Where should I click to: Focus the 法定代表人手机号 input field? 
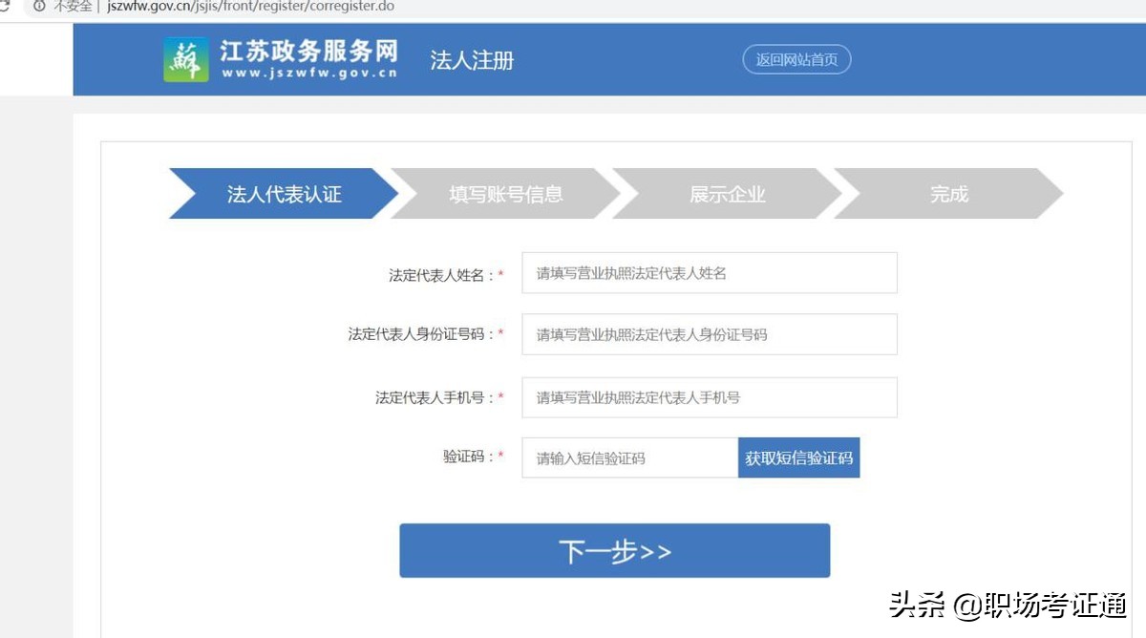pyautogui.click(x=710, y=397)
